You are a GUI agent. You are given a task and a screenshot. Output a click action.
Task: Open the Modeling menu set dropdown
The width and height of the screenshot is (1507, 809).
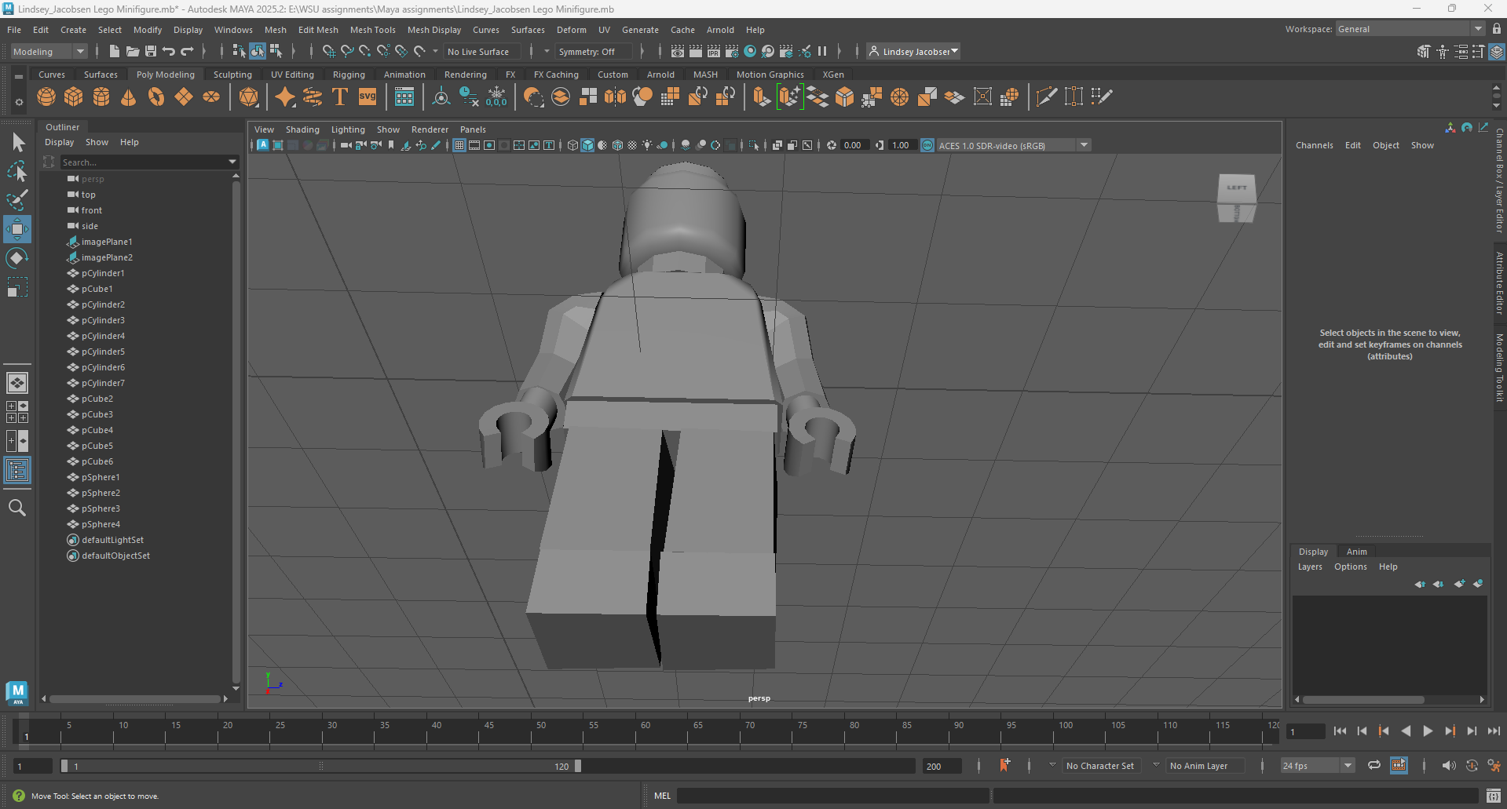pos(49,52)
